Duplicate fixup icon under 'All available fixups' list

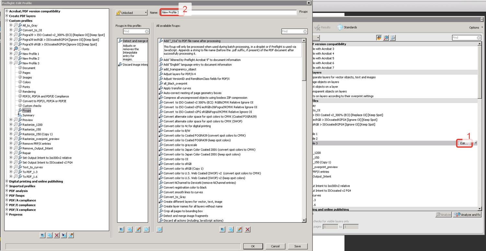(x=231, y=229)
